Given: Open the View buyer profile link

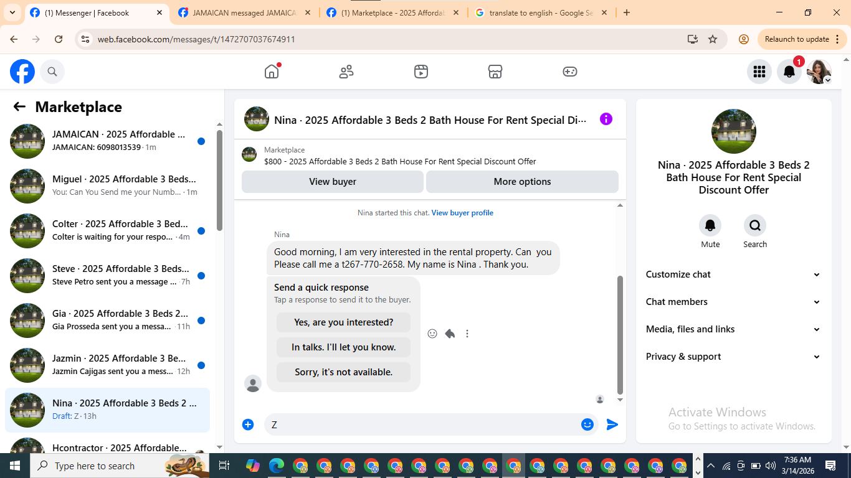Looking at the screenshot, I should pyautogui.click(x=462, y=213).
